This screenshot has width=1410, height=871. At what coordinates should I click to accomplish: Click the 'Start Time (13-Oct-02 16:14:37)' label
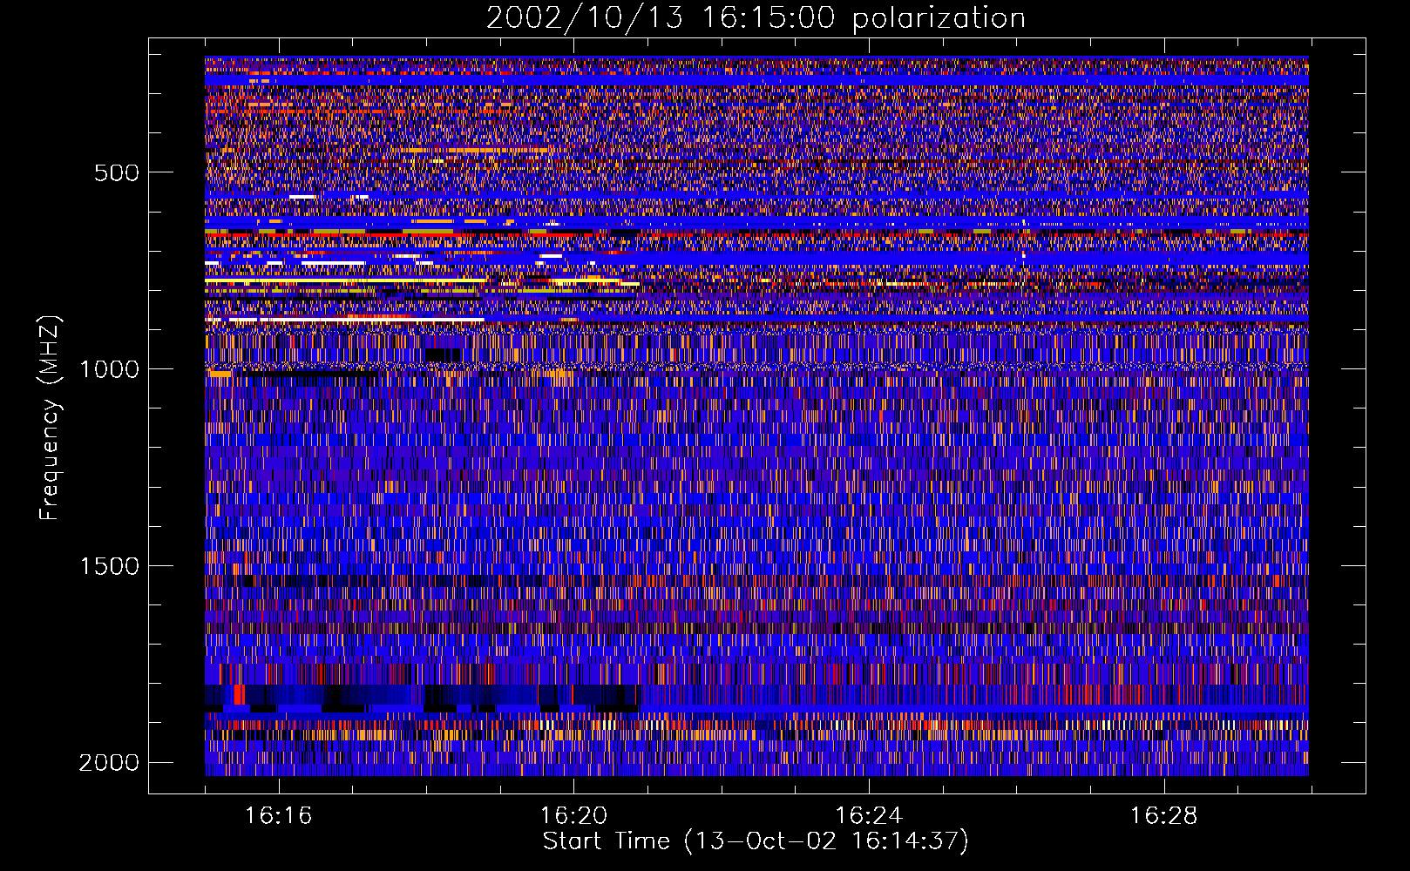(x=756, y=841)
